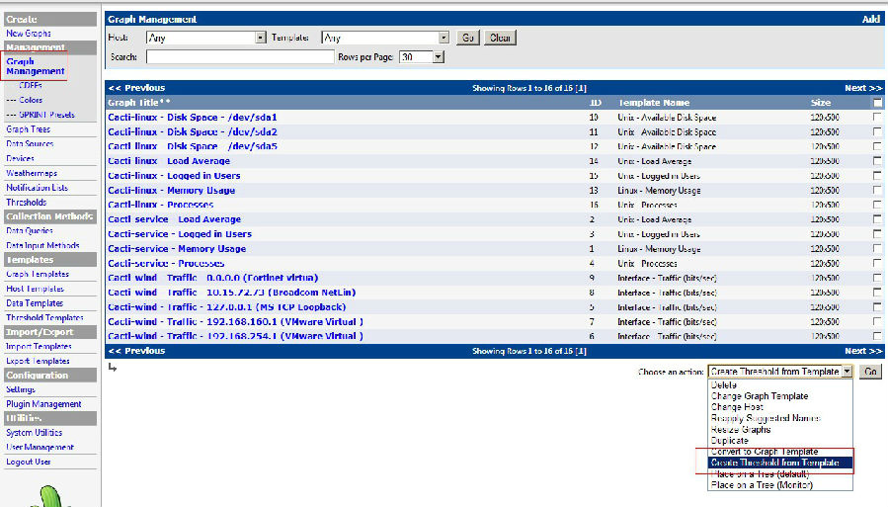Choose 'Create Threshold from Template' in action list
888x507 pixels.
(774, 463)
